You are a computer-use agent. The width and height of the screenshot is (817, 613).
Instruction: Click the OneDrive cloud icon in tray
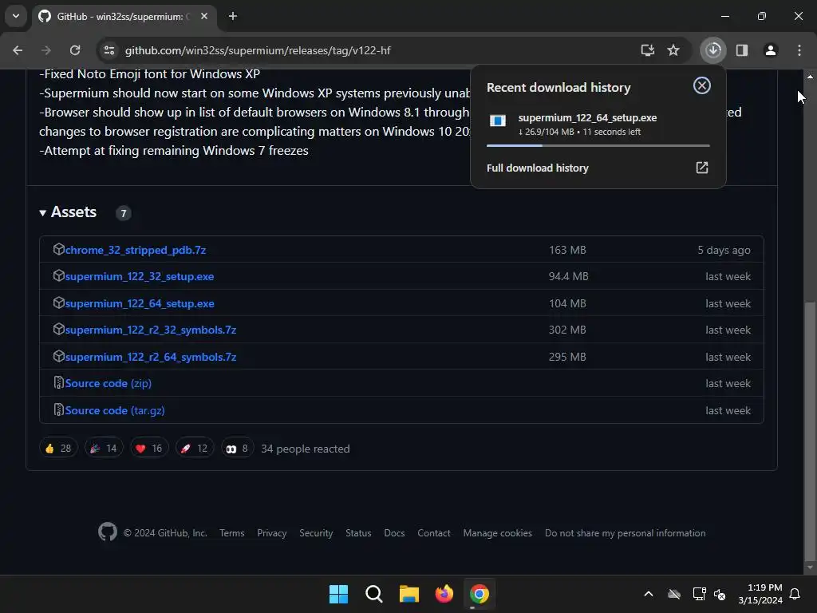[x=674, y=594]
